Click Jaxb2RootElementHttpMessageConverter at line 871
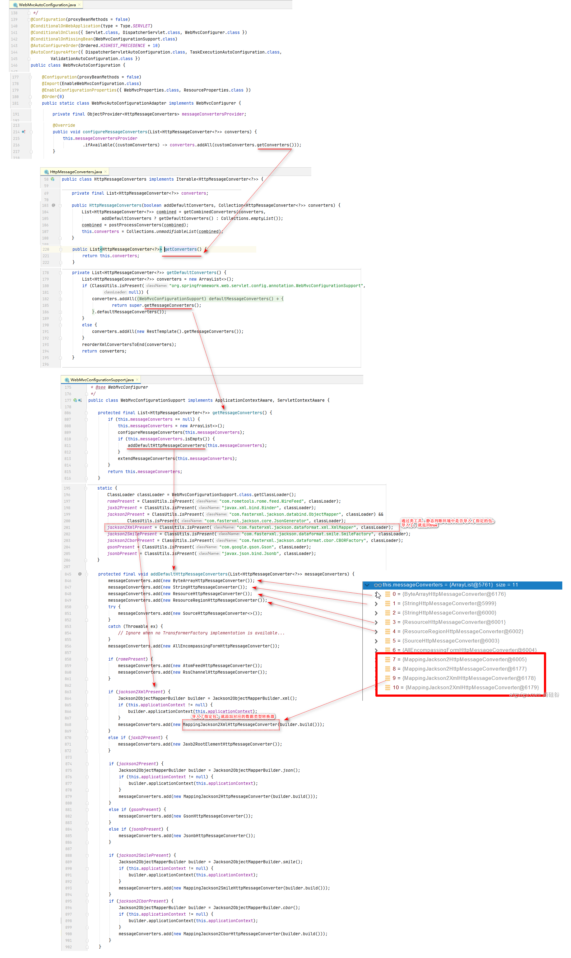Viewport: 571px width, 958px height. (228, 744)
